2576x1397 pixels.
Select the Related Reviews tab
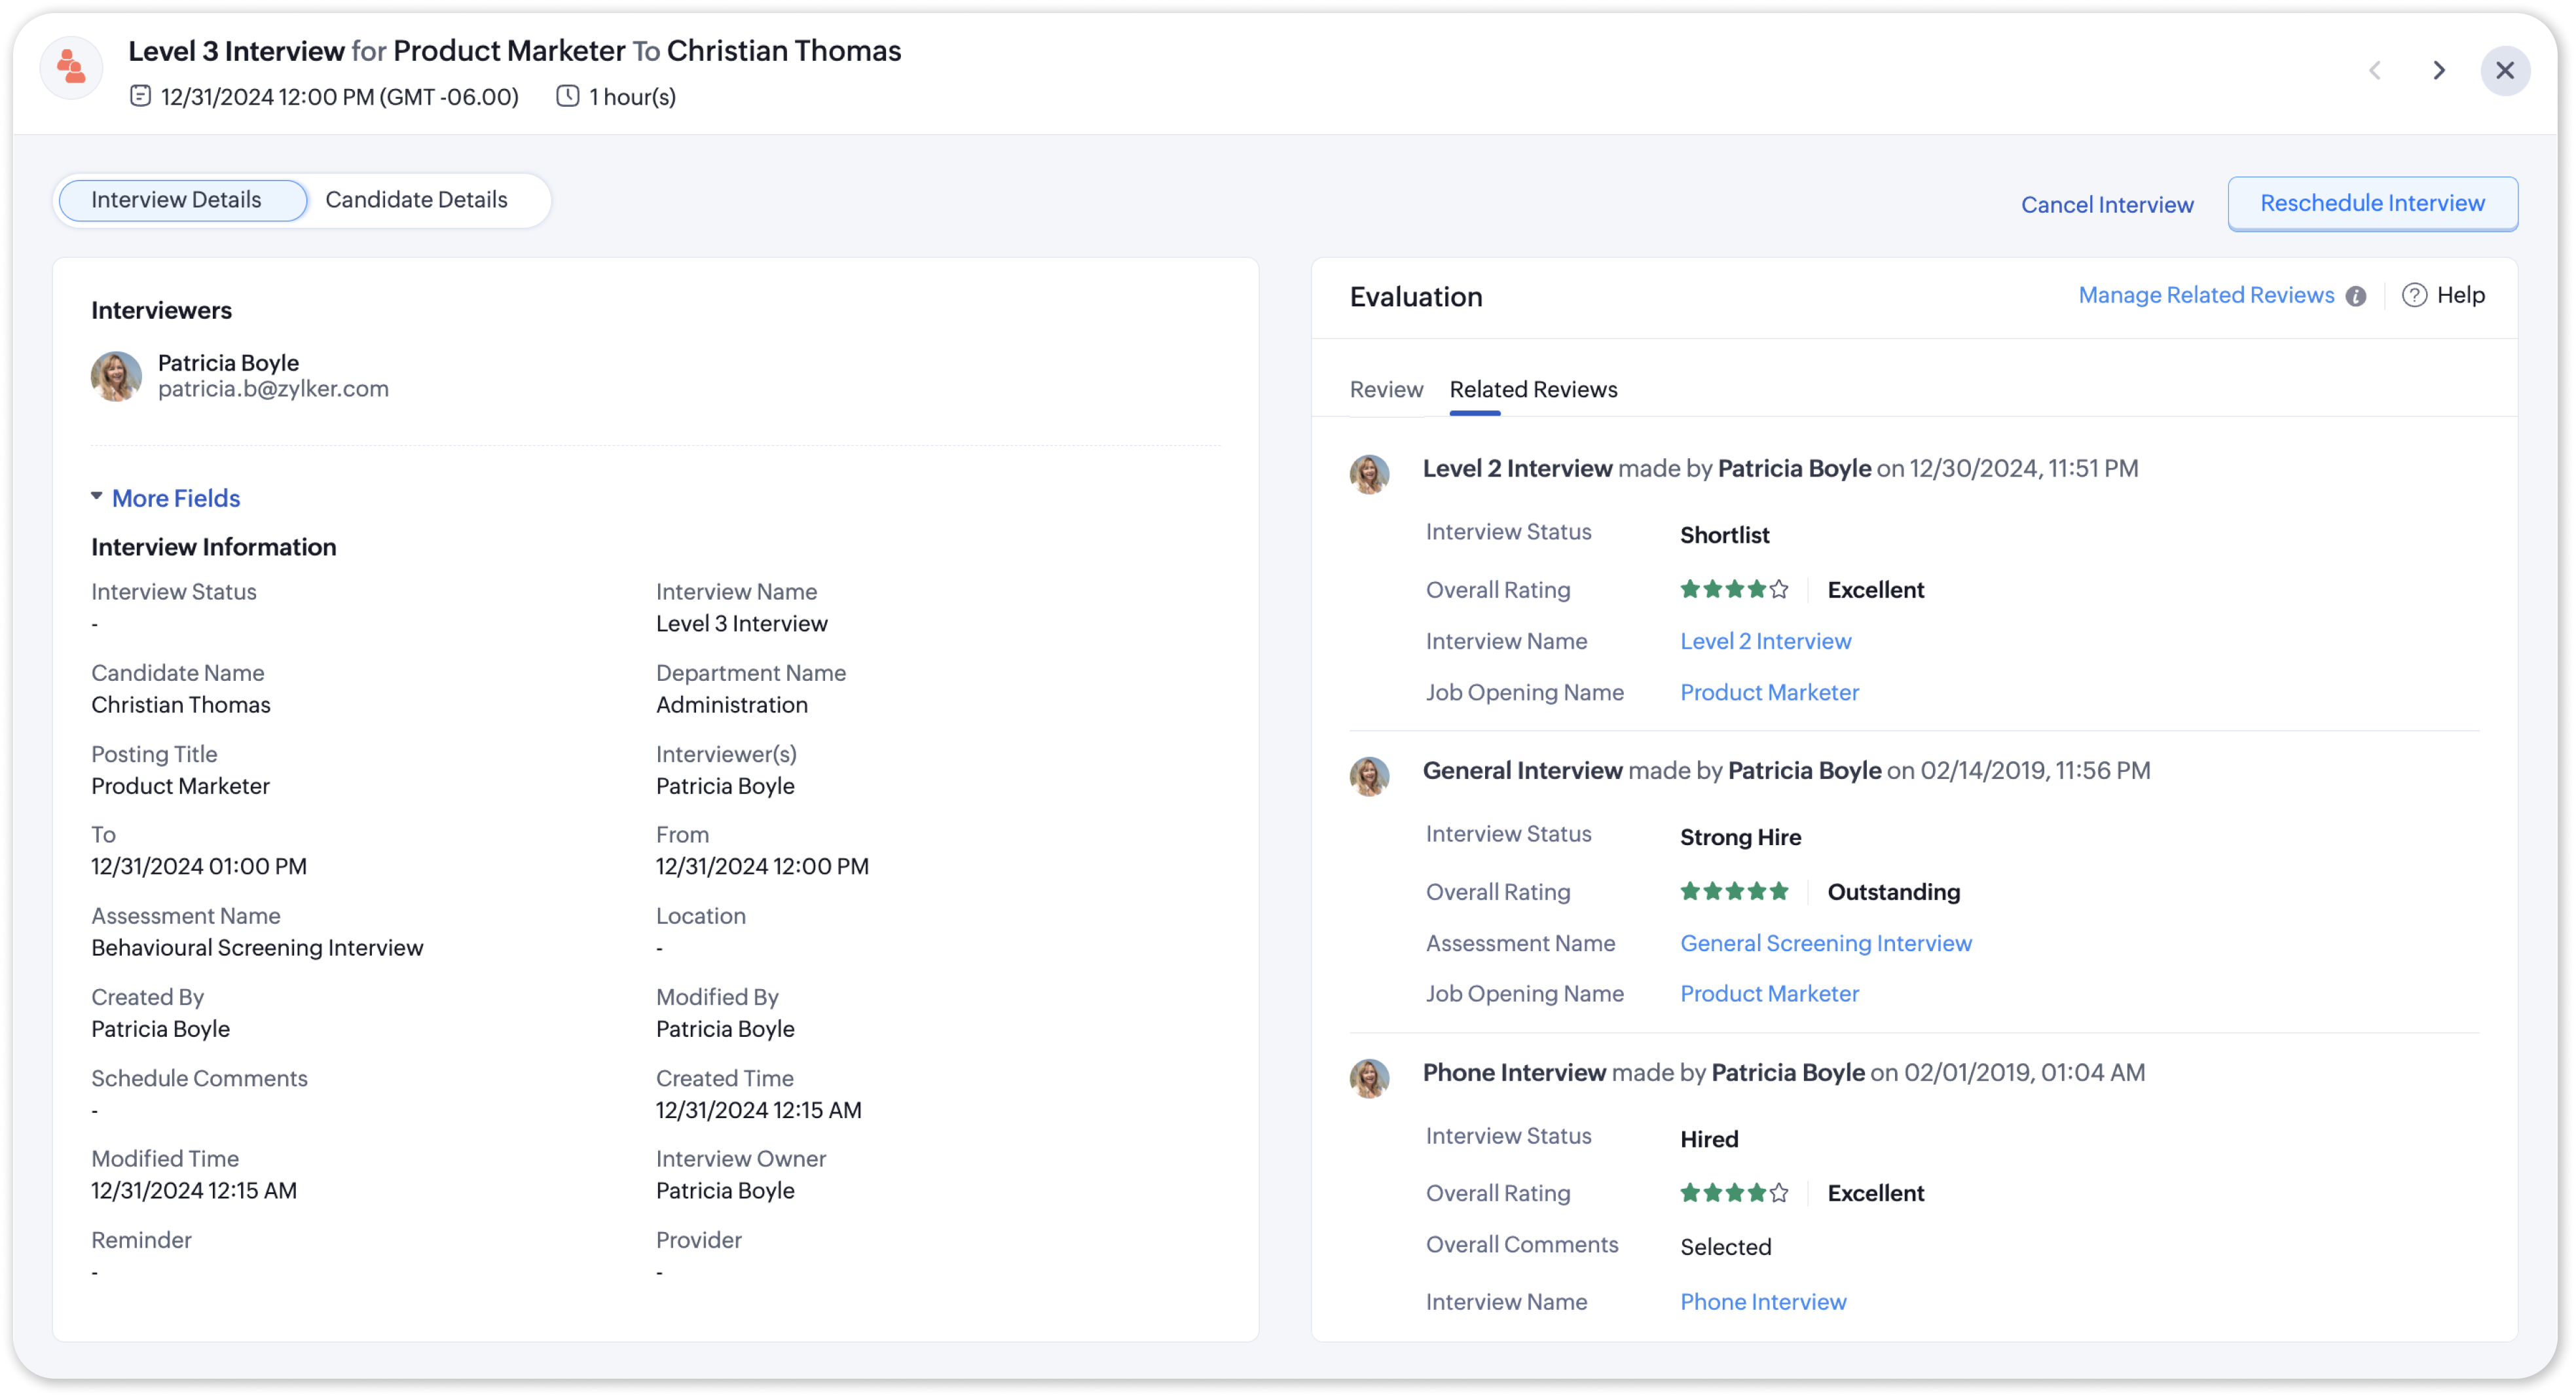tap(1533, 389)
